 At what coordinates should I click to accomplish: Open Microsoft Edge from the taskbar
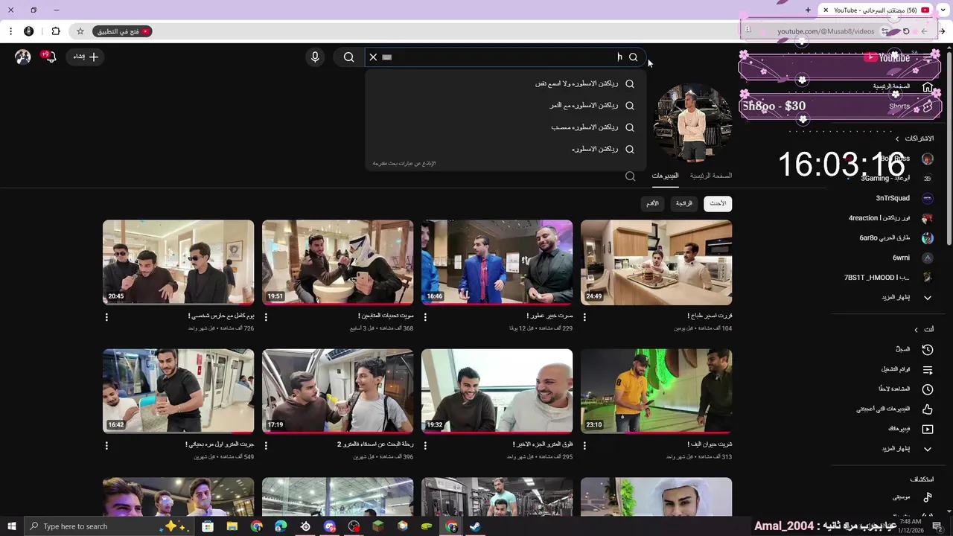point(281,526)
